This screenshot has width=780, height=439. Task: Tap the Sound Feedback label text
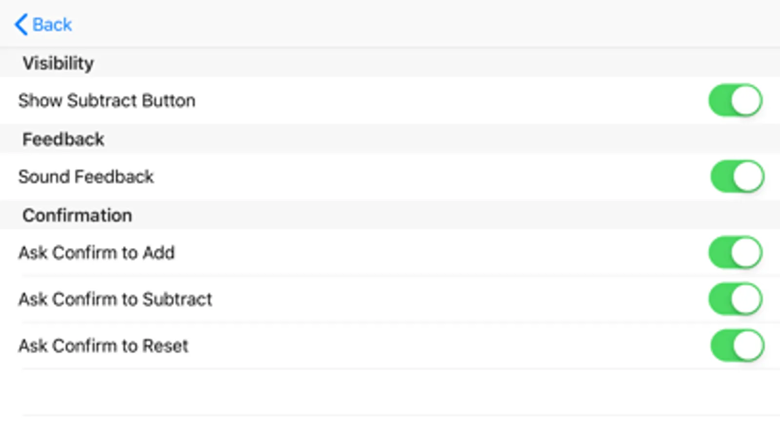pos(86,177)
